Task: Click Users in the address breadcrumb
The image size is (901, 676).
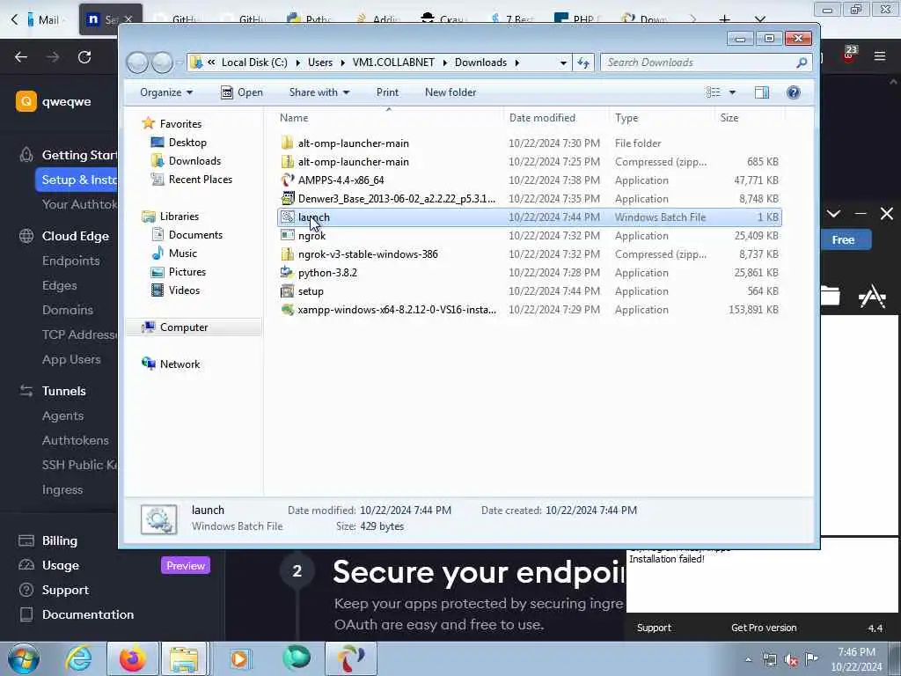Action: [320, 62]
